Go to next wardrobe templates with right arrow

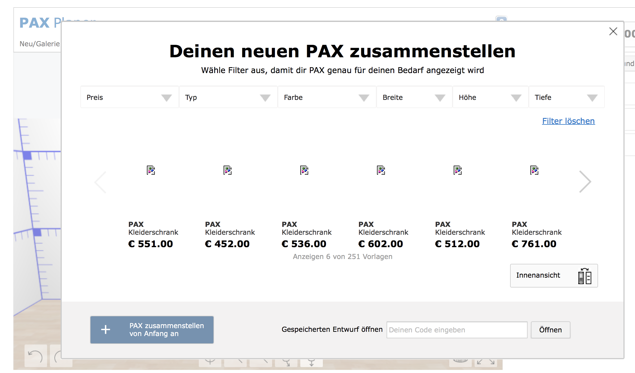click(x=585, y=182)
